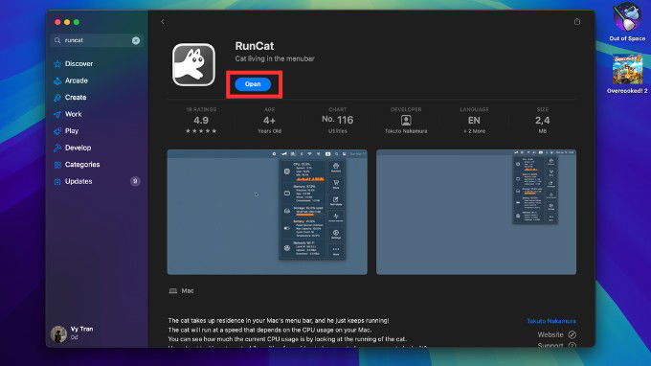Click the RunCat title text
This screenshot has height=366, width=651.
[255, 46]
